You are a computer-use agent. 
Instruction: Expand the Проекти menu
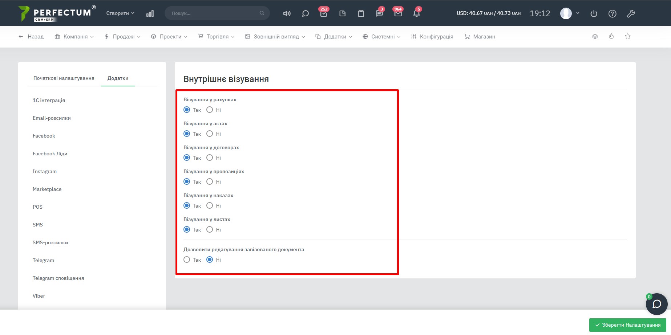169,36
